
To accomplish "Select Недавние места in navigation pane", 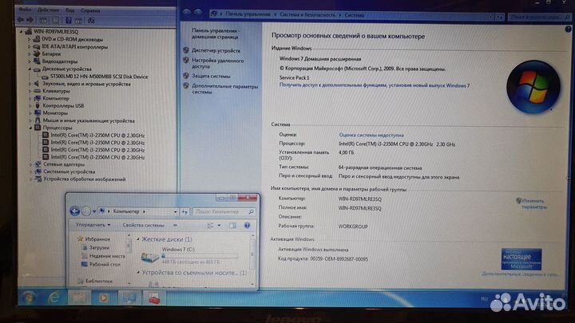I will pos(107,256).
